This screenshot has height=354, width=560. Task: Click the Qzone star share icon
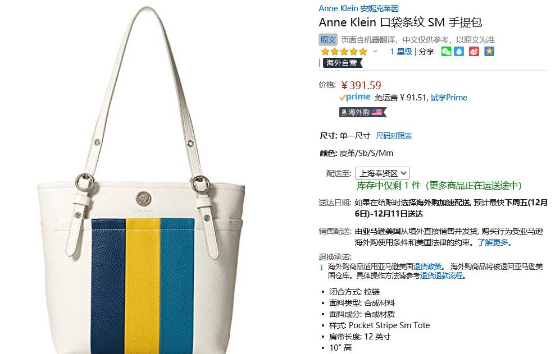point(489,52)
